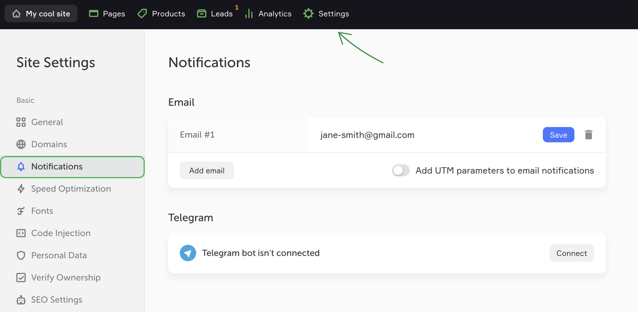Click the Code Injection icon in sidebar
This screenshot has width=638, height=312.
pyautogui.click(x=21, y=233)
